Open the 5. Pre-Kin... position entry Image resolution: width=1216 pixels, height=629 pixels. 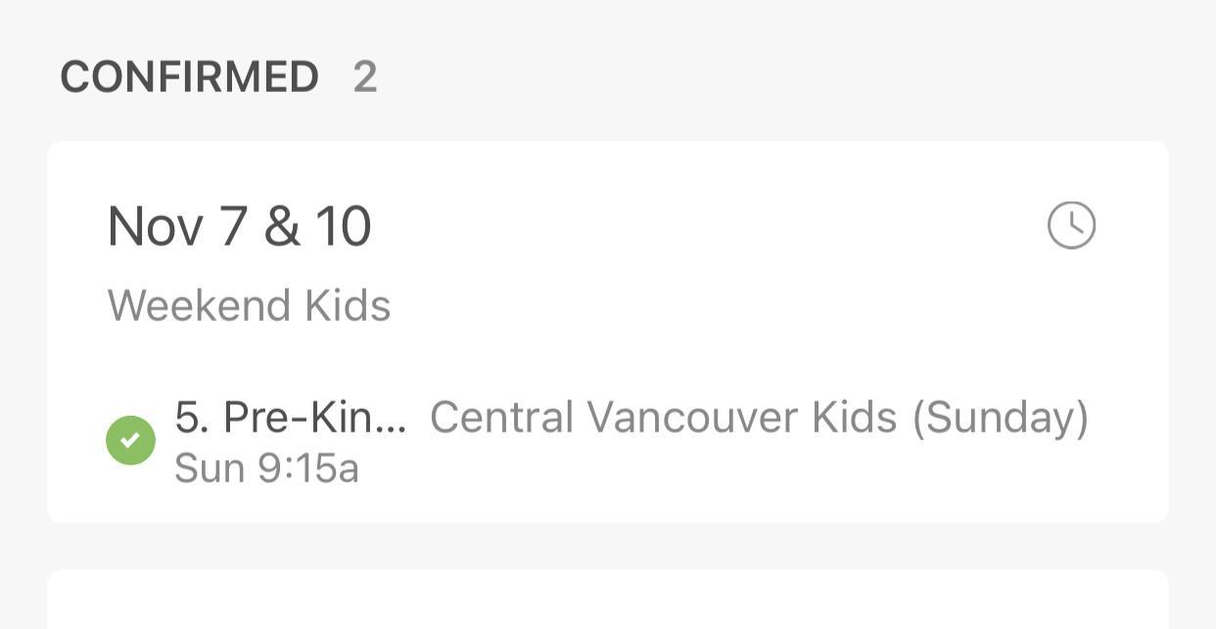tap(291, 418)
